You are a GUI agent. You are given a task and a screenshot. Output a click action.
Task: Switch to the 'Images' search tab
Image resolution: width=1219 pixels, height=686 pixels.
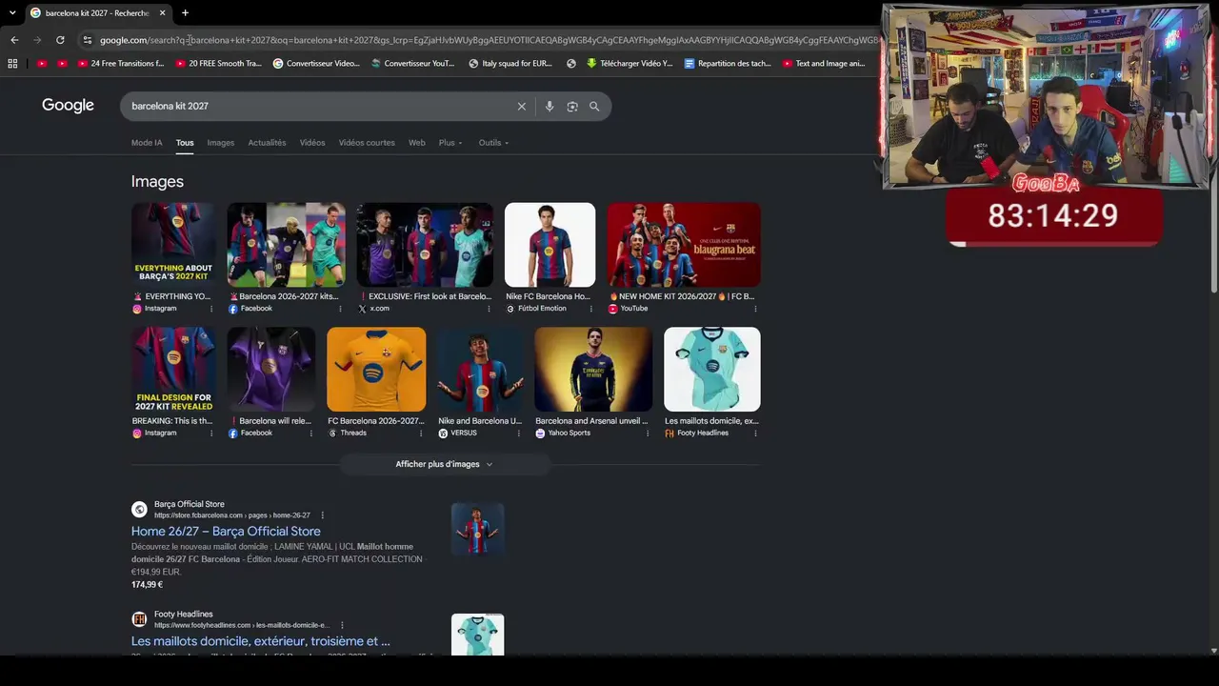pos(221,143)
